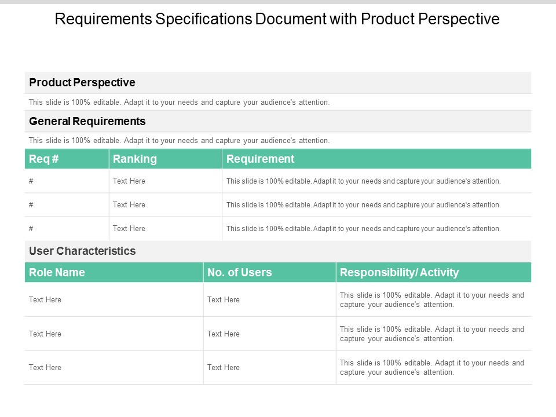Select the "Product Perspective" section heading
Image resolution: width=556 pixels, height=417 pixels.
click(82, 83)
